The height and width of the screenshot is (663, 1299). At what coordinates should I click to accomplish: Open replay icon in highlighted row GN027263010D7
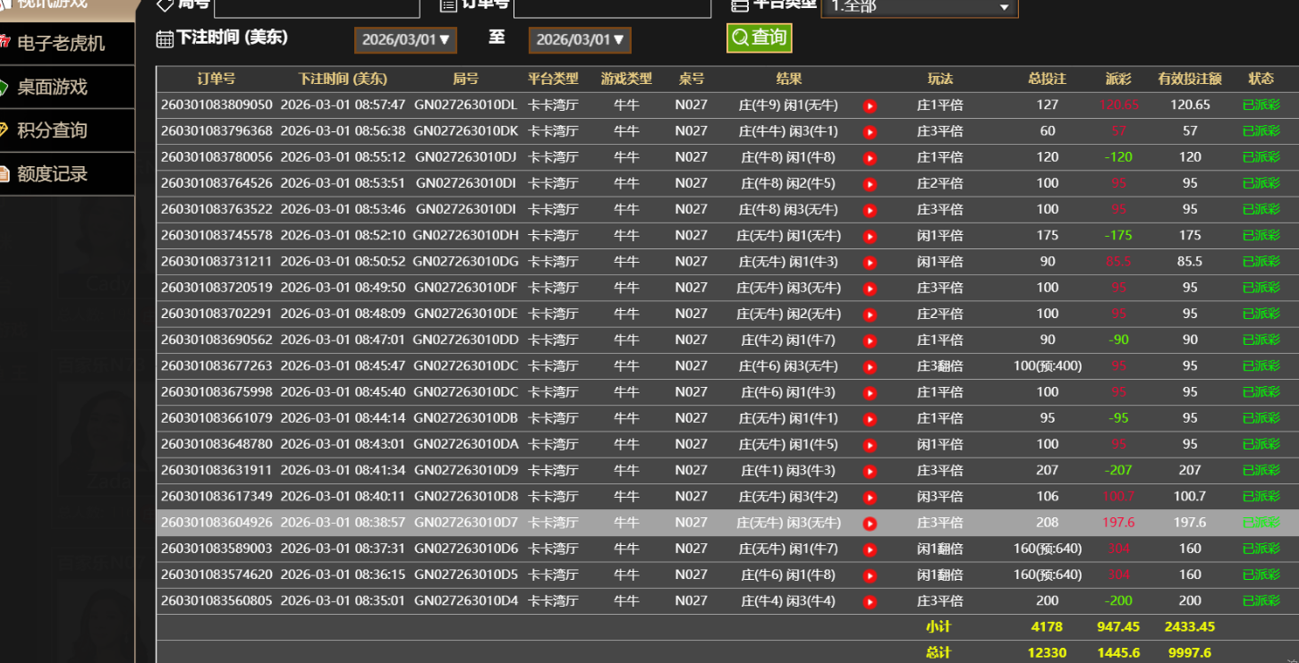(x=869, y=524)
